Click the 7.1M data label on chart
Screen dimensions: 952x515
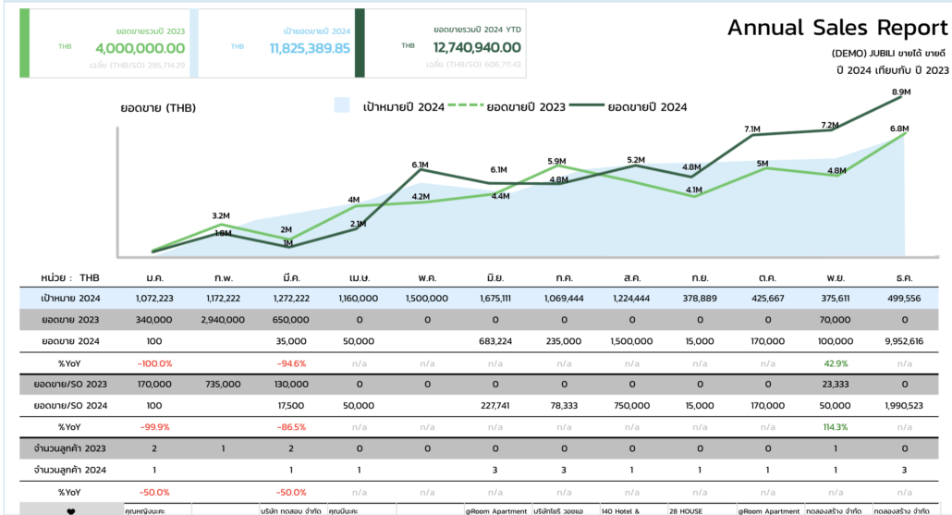[x=751, y=129]
